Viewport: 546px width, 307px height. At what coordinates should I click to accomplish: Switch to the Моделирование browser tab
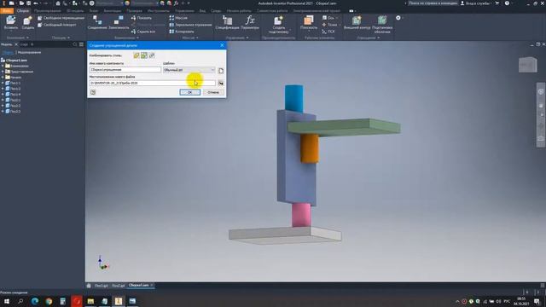click(x=29, y=52)
